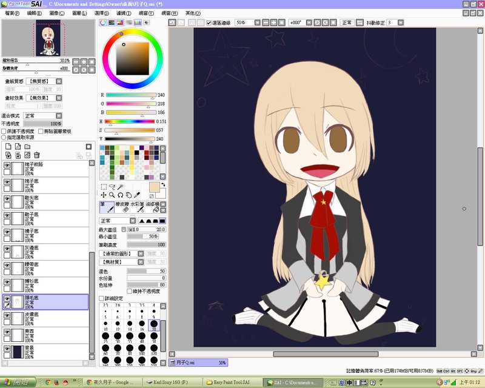Select the zoom magnifier tool
The height and width of the screenshot is (388, 485).
click(112, 195)
